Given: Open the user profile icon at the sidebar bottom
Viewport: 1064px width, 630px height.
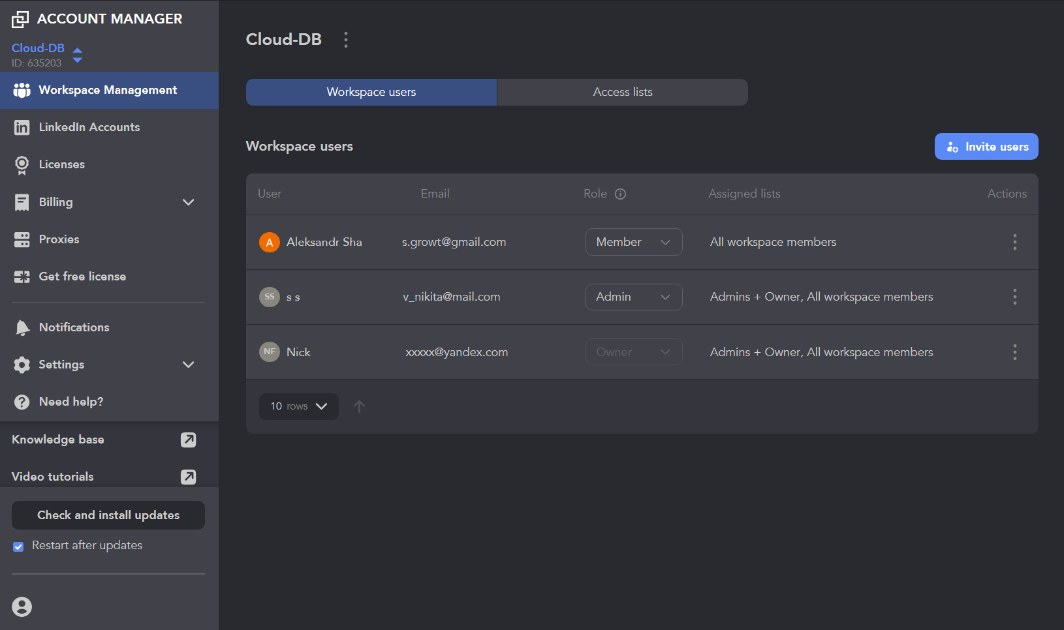Looking at the screenshot, I should coord(22,607).
